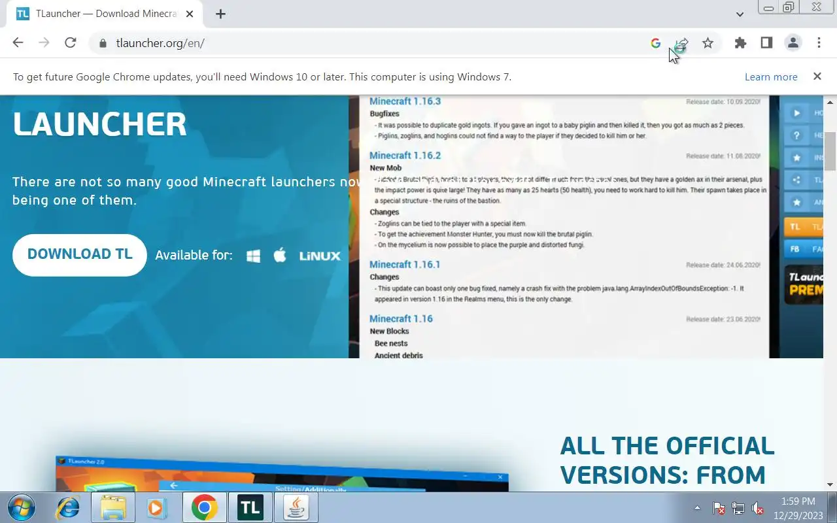This screenshot has width=837, height=523.
Task: Reload the tlauncher.org page
Action: pos(71,43)
